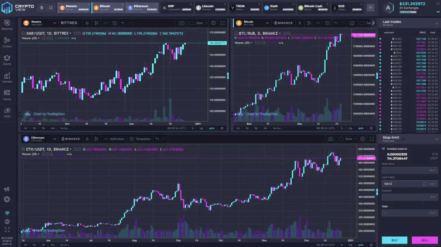Switch to the grid layout view button
Screen dimensions: 441x247
tap(51, 8)
